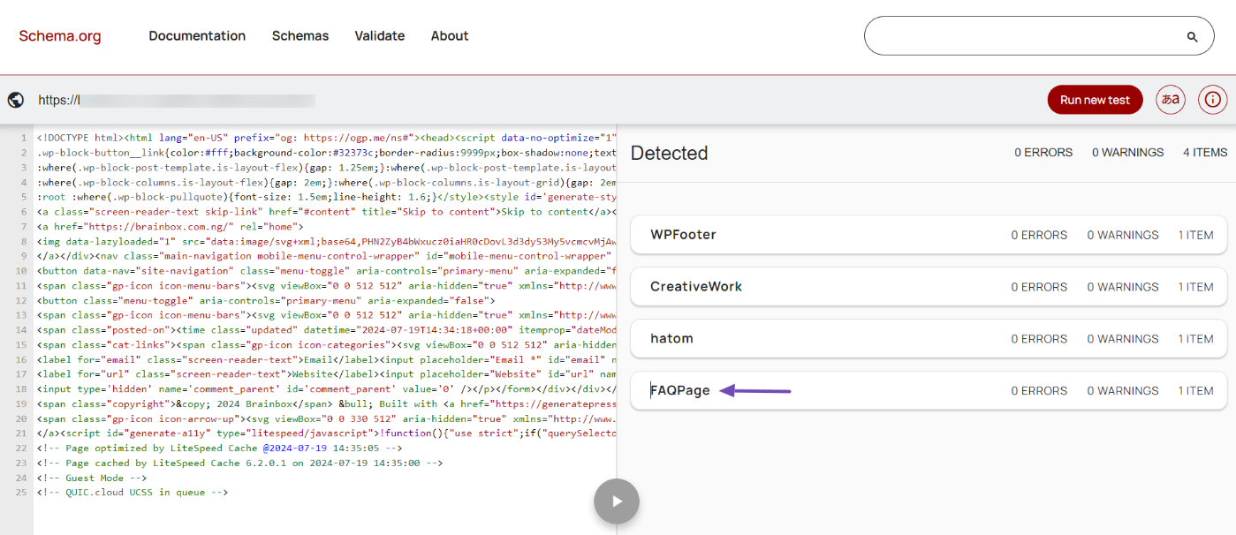1236x535 pixels.
Task: Click code line 1 with DOCTYPE html
Action: point(326,138)
